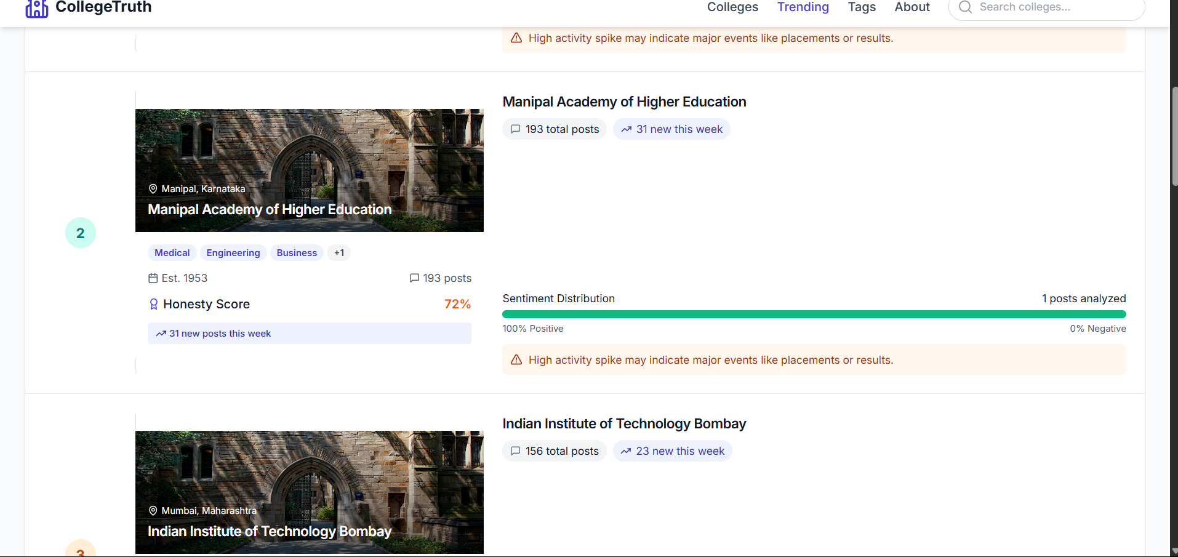The height and width of the screenshot is (557, 1178).
Task: Click the 156 total posts badge
Action: point(555,451)
